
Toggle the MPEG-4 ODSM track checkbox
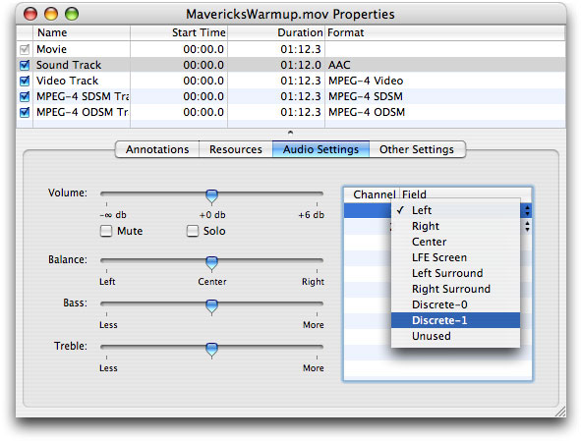pyautogui.click(x=25, y=112)
